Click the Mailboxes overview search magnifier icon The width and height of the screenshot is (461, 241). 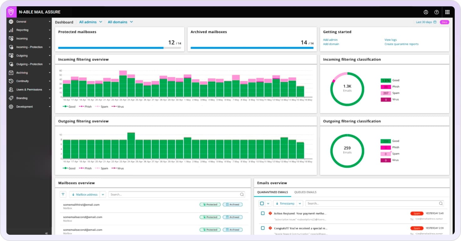(x=242, y=194)
